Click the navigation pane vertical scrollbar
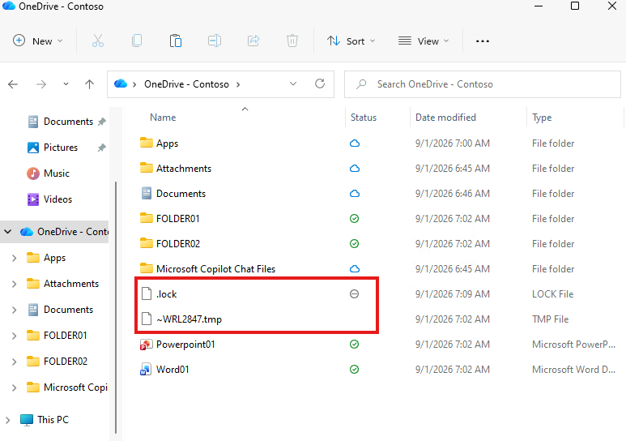Image resolution: width=626 pixels, height=441 pixels. pyautogui.click(x=116, y=307)
